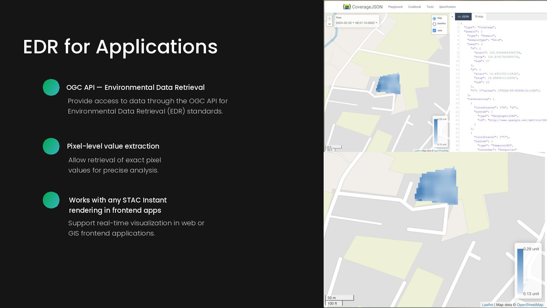Collapse the editor with the caret arrow
The width and height of the screenshot is (547, 308).
452,17
